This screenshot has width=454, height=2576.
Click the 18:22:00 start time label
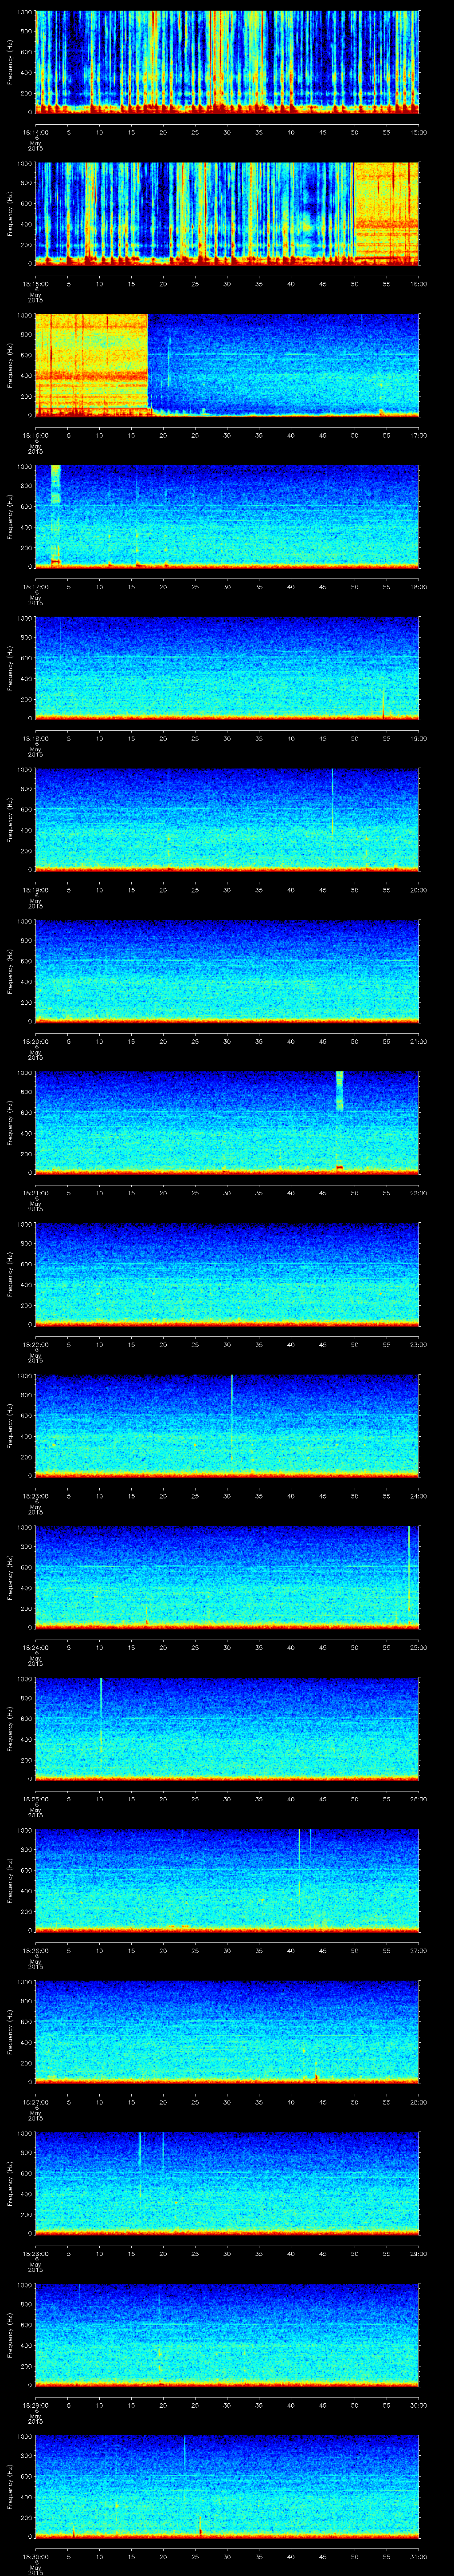pyautogui.click(x=35, y=1344)
